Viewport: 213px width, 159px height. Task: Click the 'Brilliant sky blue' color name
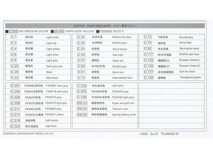click(122, 37)
